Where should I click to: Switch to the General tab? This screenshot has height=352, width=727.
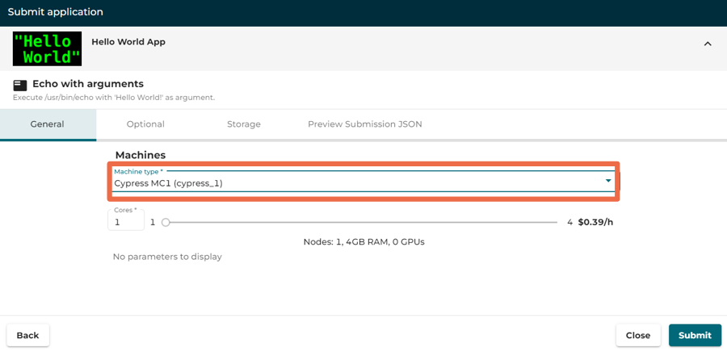[x=48, y=124]
